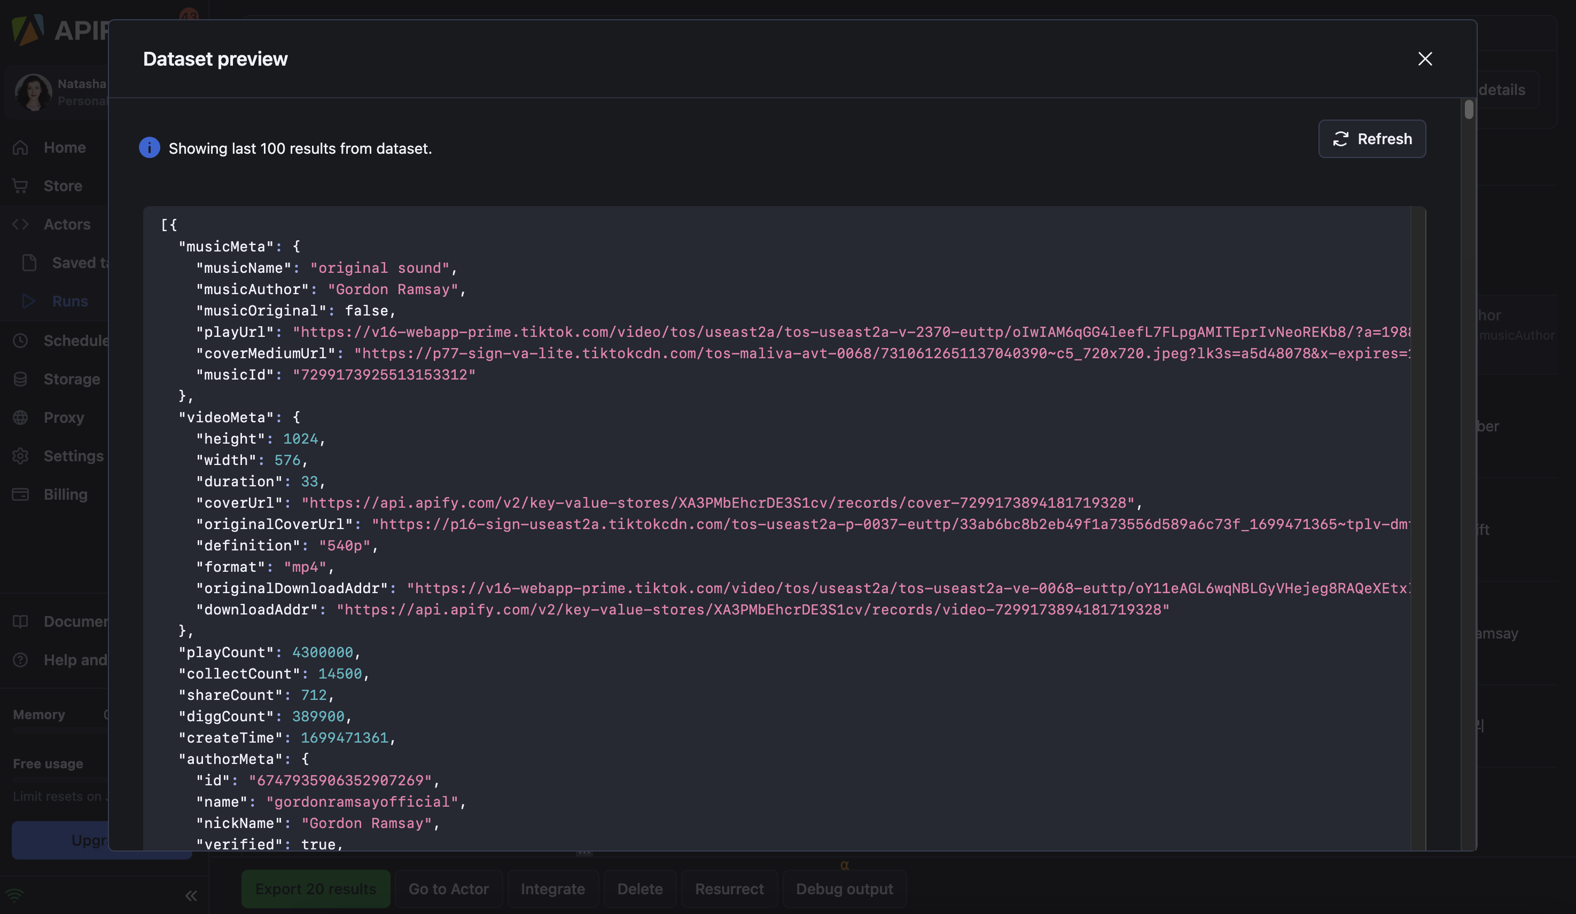Click the Schedules clock icon
The height and width of the screenshot is (914, 1576).
pos(21,341)
